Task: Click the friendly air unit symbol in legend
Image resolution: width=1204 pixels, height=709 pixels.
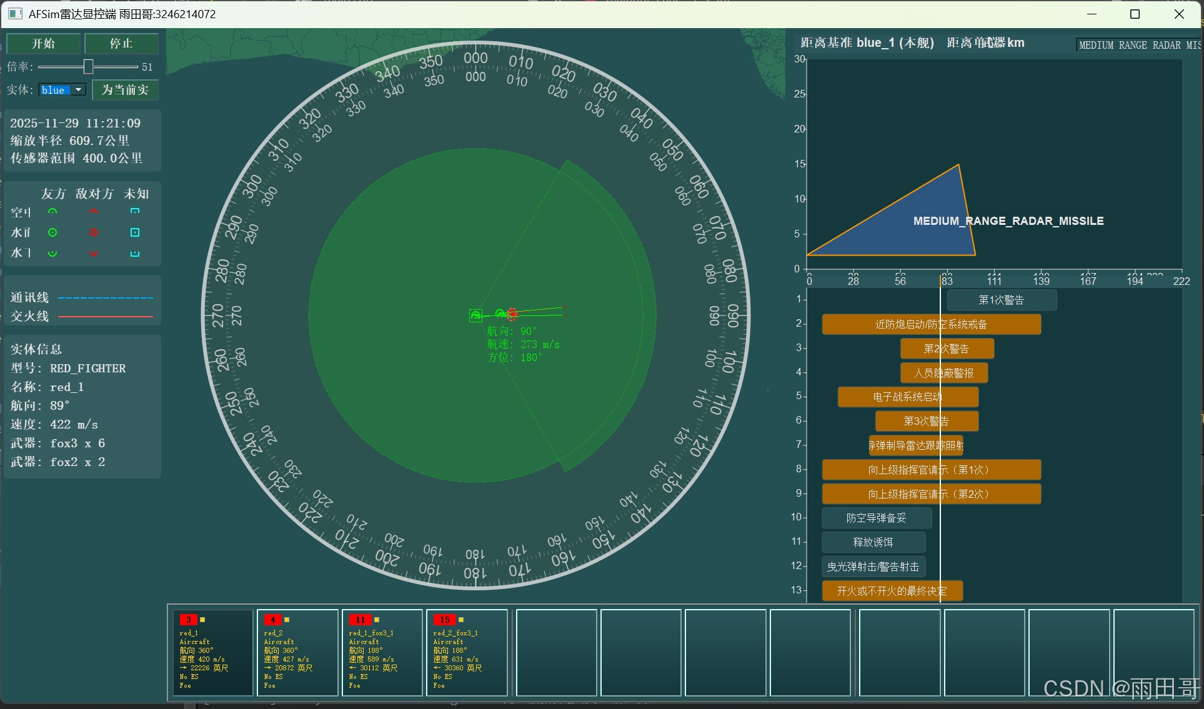Action: point(52,212)
